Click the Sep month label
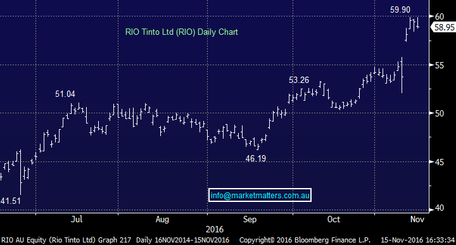The image size is (456, 245). 250,219
